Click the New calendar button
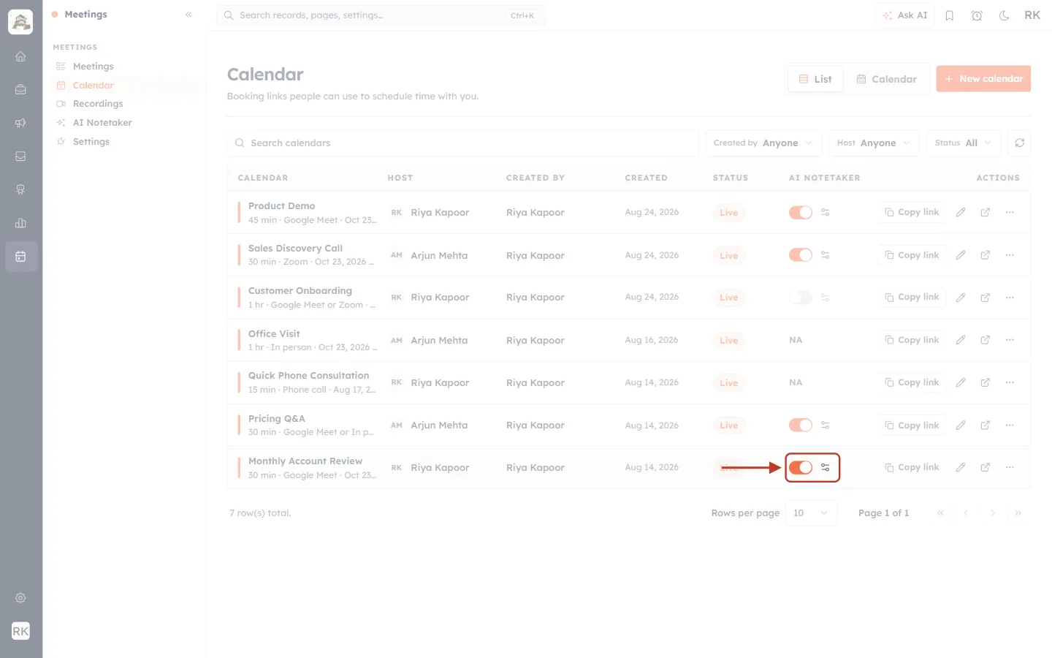The width and height of the screenshot is (1052, 658). pyautogui.click(x=983, y=79)
